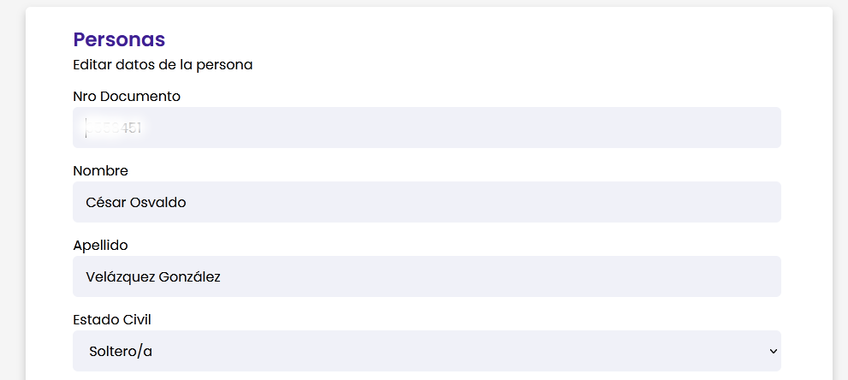Select the Apellido text box

coord(426,276)
